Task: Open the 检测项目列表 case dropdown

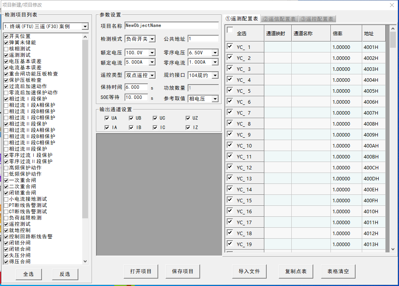Action: (85, 27)
